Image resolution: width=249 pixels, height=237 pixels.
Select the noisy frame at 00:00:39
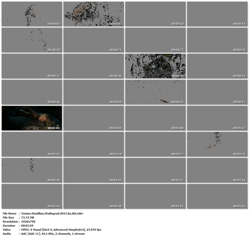pos(155,66)
